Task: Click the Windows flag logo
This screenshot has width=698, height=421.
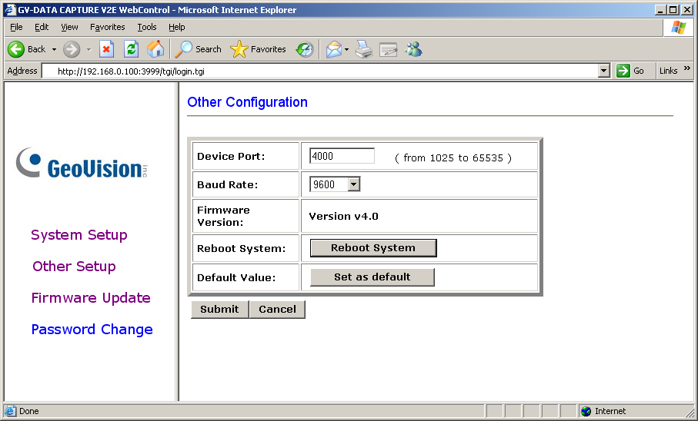Action: (679, 27)
